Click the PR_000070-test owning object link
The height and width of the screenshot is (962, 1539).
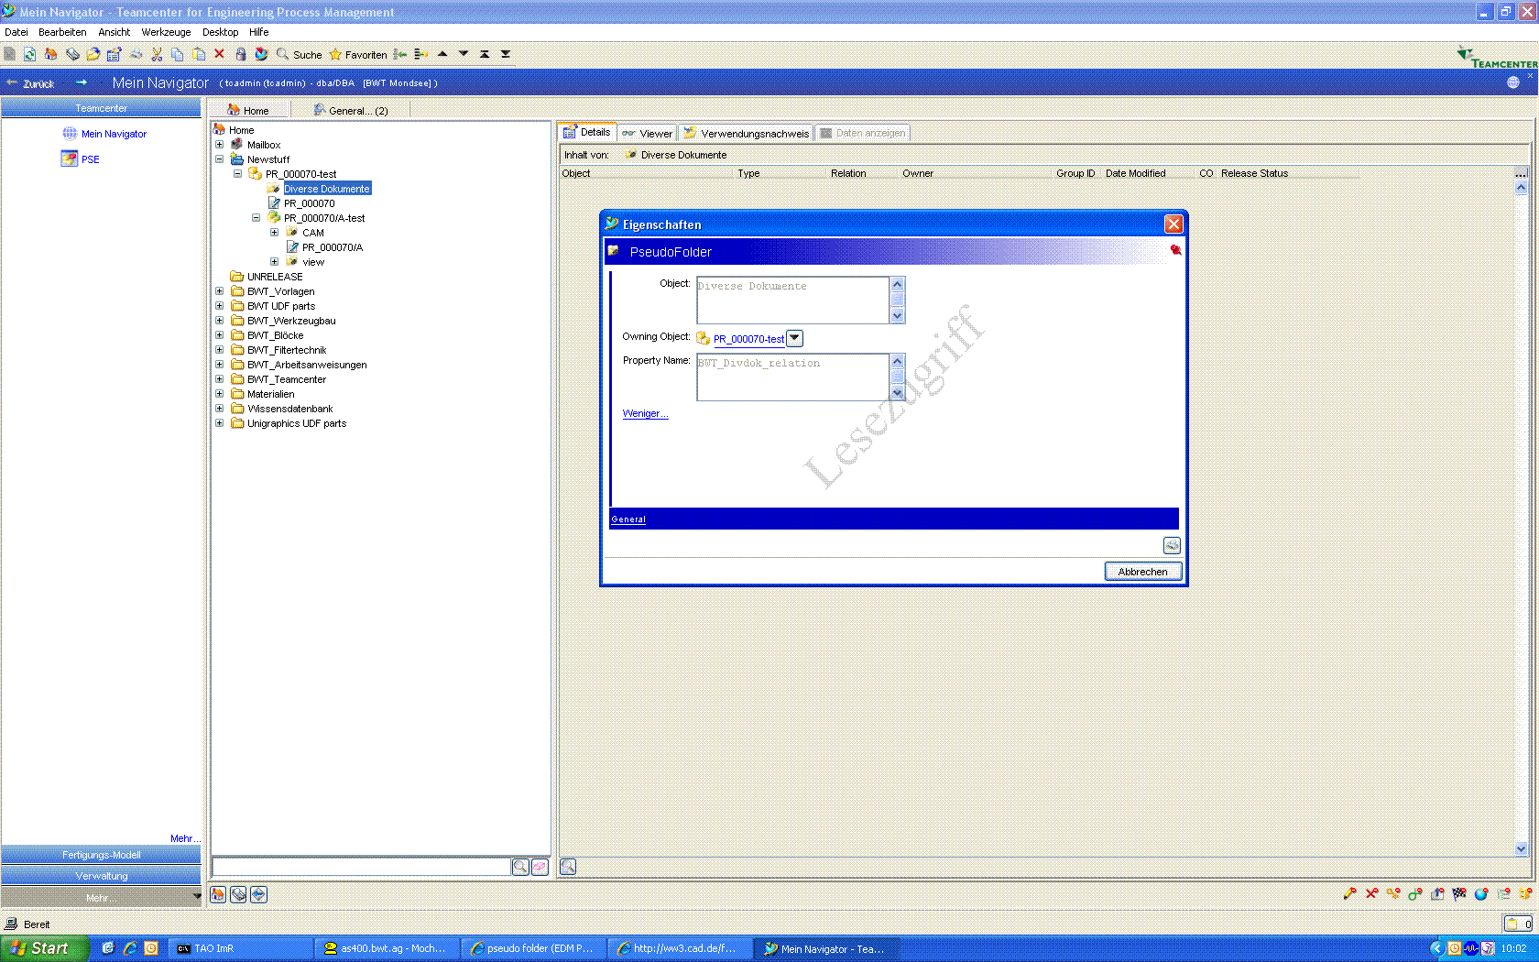[748, 339]
